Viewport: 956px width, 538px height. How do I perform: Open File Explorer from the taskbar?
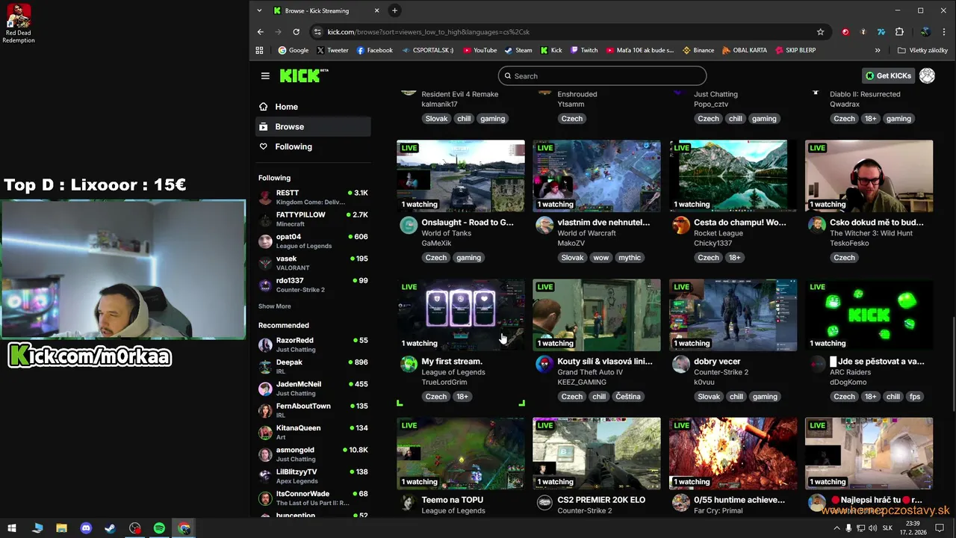[61, 528]
